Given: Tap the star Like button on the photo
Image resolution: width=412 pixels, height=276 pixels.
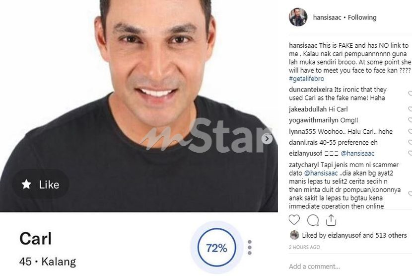Looking at the screenshot, I should click(x=41, y=184).
